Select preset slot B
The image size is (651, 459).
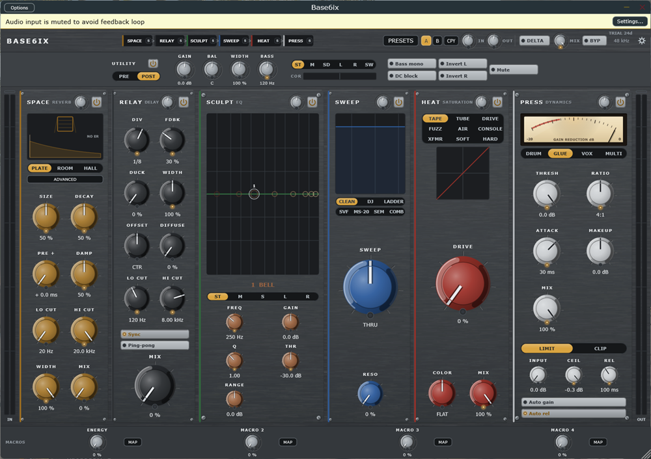(x=437, y=41)
